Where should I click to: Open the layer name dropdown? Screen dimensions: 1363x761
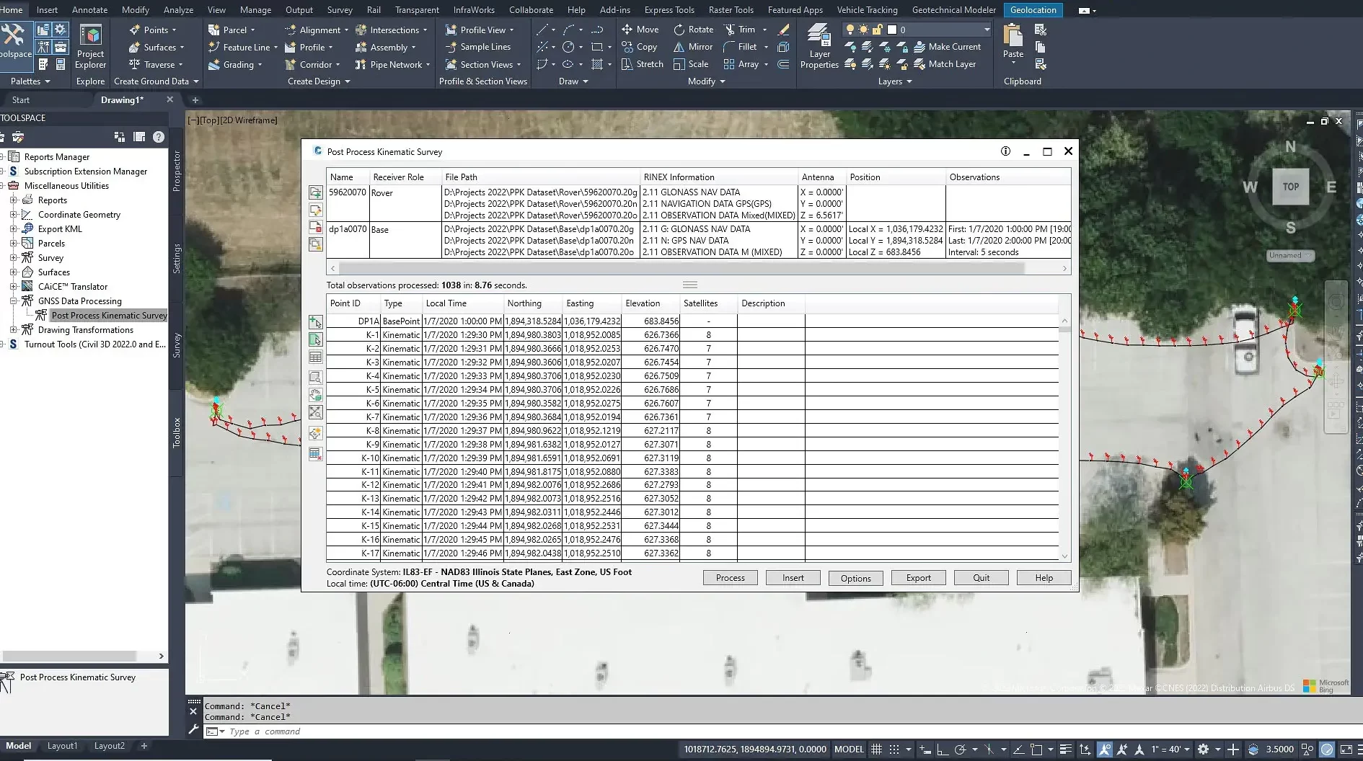point(987,30)
